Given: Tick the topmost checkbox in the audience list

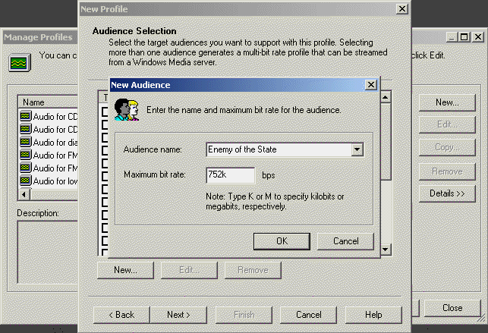Looking at the screenshot, I should tap(105, 112).
